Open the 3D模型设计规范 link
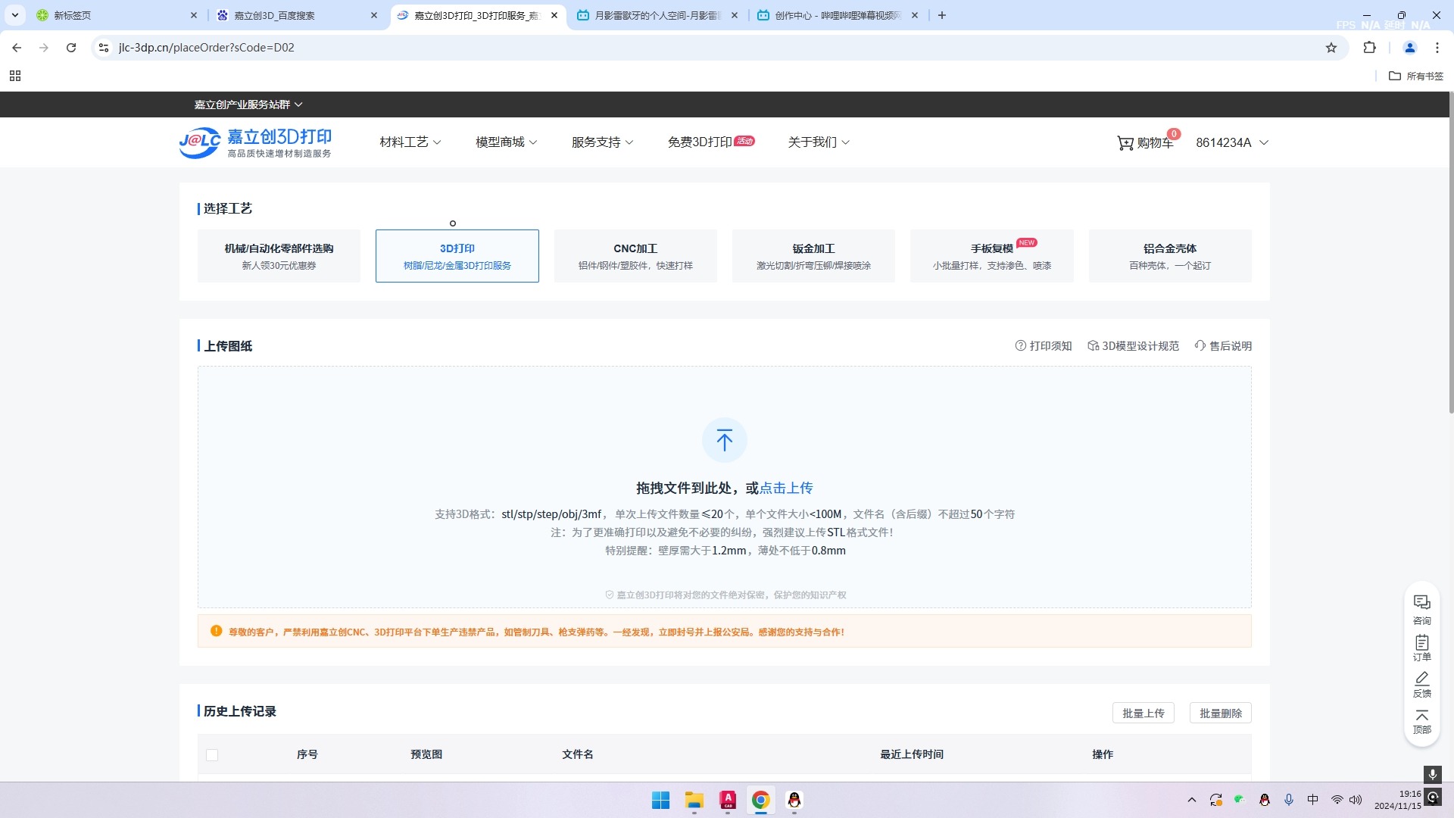Viewport: 1454px width, 818px height. (1133, 346)
